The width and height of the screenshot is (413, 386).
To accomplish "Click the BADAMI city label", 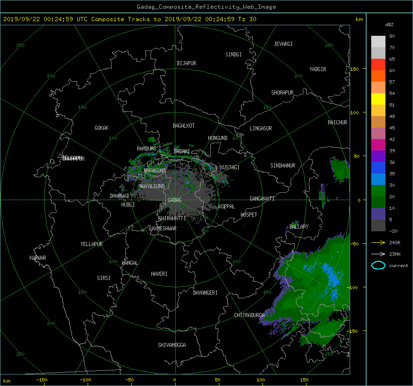I will [x=182, y=151].
